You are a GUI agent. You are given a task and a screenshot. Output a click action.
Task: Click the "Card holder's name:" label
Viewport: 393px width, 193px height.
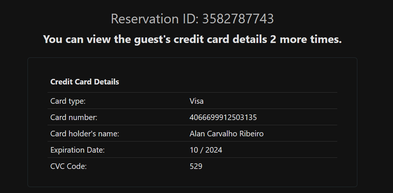[x=85, y=134]
